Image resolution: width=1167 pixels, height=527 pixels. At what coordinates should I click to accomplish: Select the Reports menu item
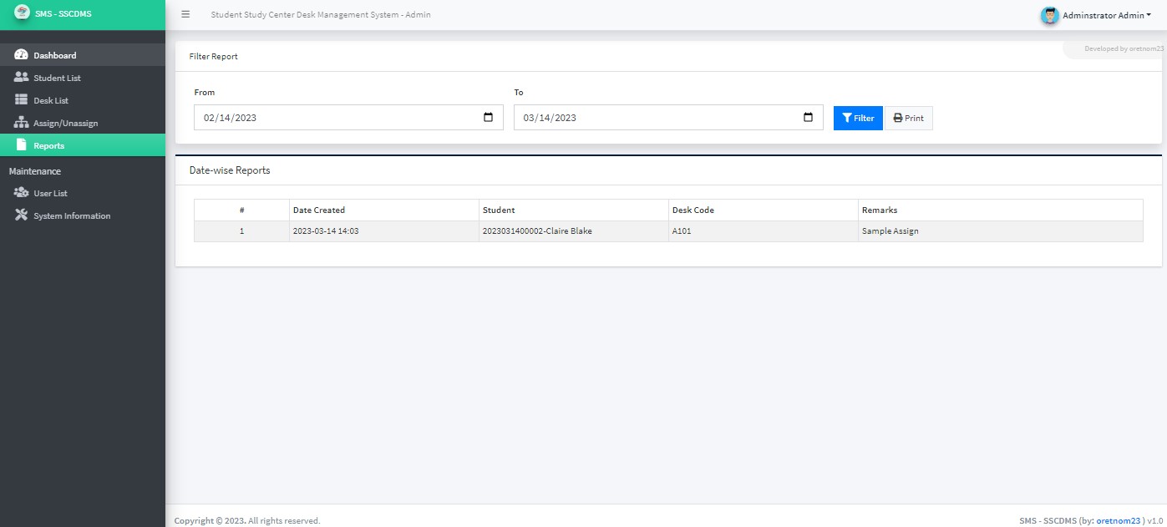pos(83,145)
